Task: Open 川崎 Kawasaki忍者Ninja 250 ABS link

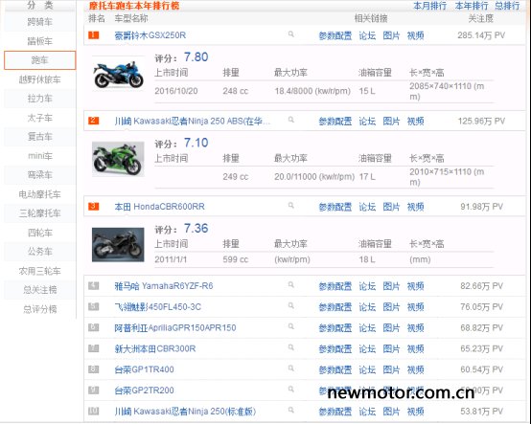Action: tap(192, 121)
